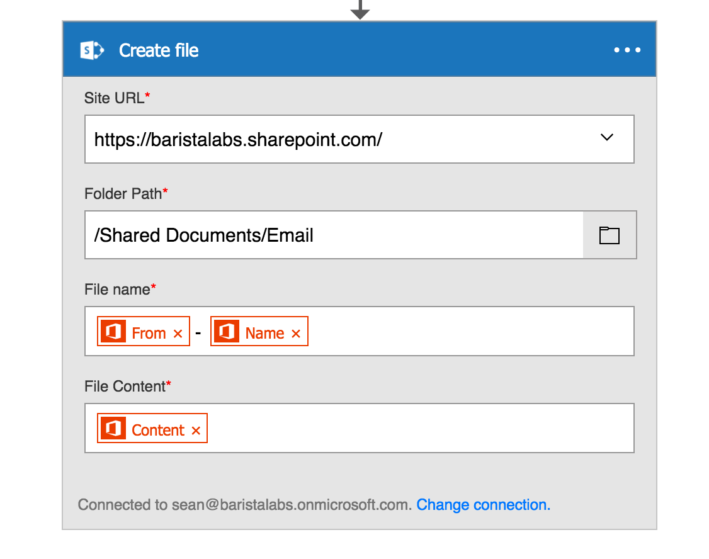Select the Content dynamic content token
The width and height of the screenshot is (709, 559).
[152, 428]
